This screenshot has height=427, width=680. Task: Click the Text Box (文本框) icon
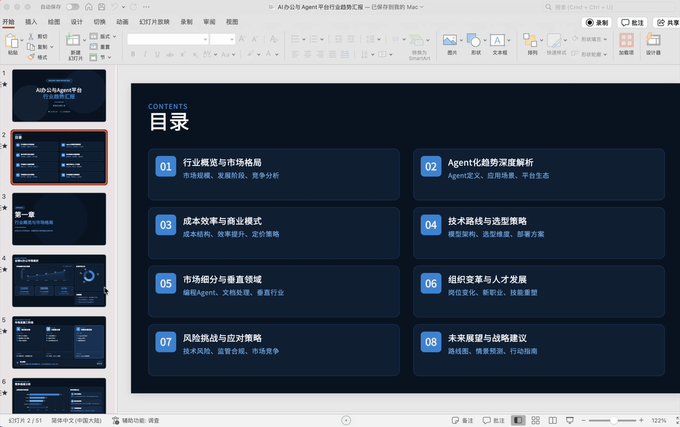click(497, 40)
